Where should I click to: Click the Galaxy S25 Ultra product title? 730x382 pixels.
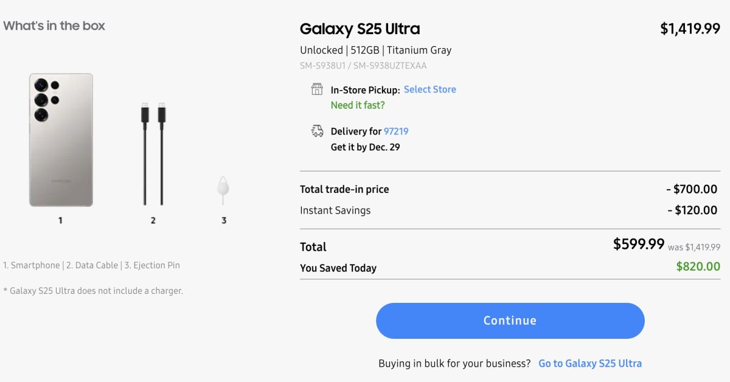click(x=360, y=29)
